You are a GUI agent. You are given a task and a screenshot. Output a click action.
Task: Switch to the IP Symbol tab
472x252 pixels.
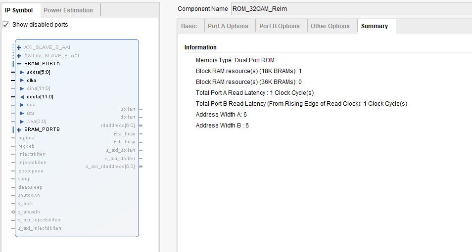tap(19, 10)
